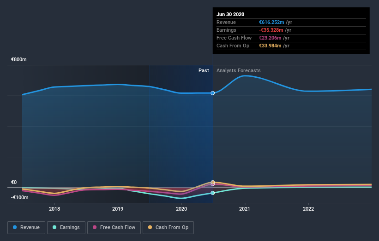Click the Free Cash Flow label in tooltip
379x241 pixels.
pos(234,38)
